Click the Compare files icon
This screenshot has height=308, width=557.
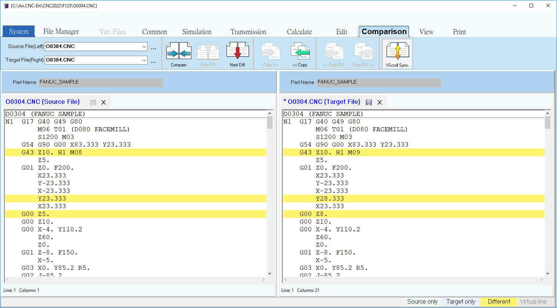point(178,54)
